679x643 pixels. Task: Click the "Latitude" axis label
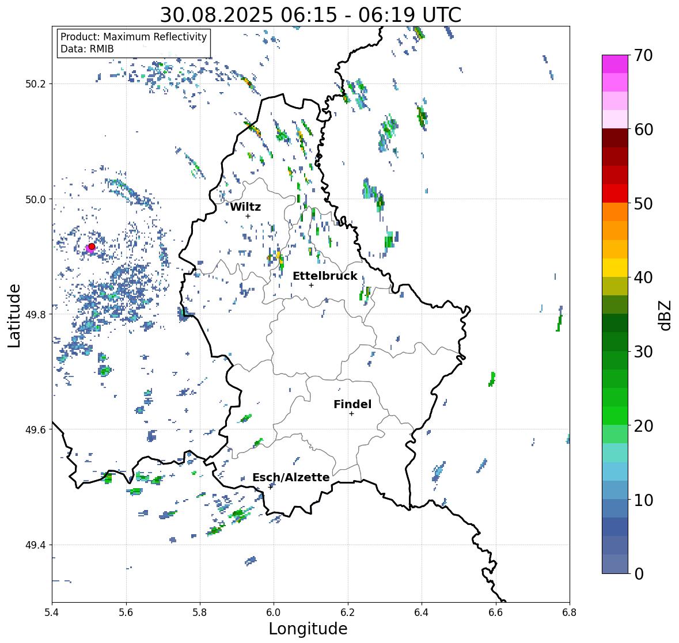pos(14,315)
